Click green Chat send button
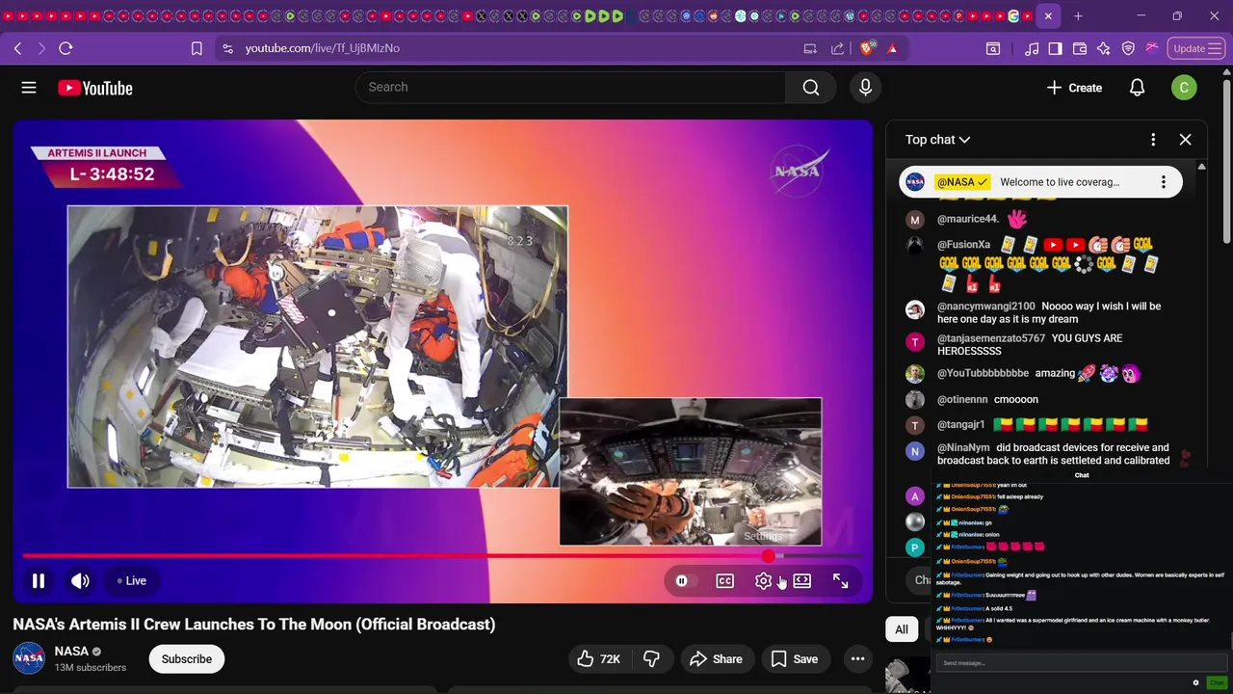The width and height of the screenshot is (1233, 694). click(x=1217, y=683)
